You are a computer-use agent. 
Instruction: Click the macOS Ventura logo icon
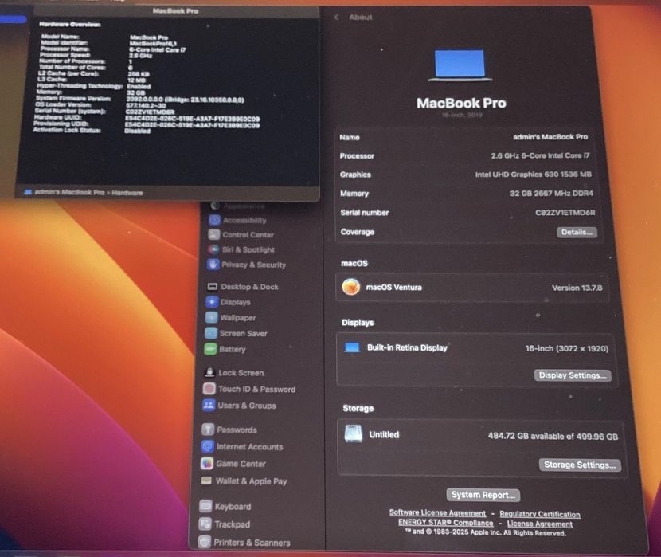coord(350,287)
